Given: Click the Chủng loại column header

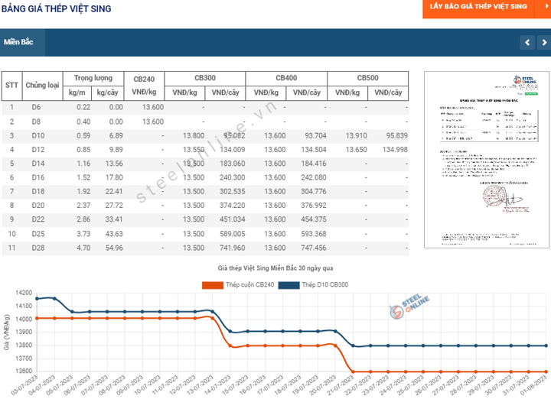Looking at the screenshot, I should click(x=42, y=86).
